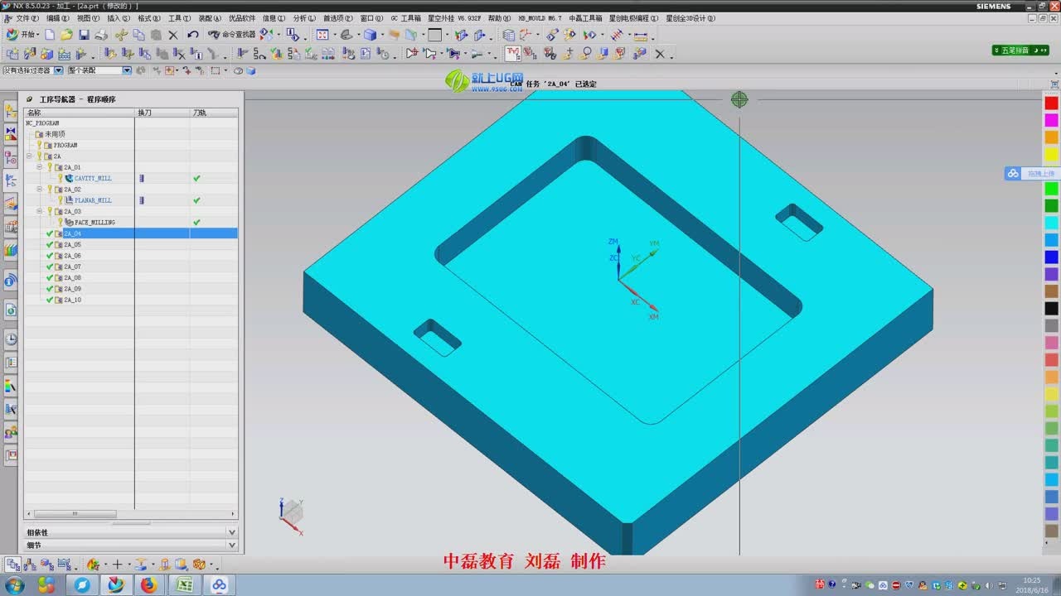Collapse the 2A_02 node
This screenshot has height=596, width=1061.
tap(39, 189)
